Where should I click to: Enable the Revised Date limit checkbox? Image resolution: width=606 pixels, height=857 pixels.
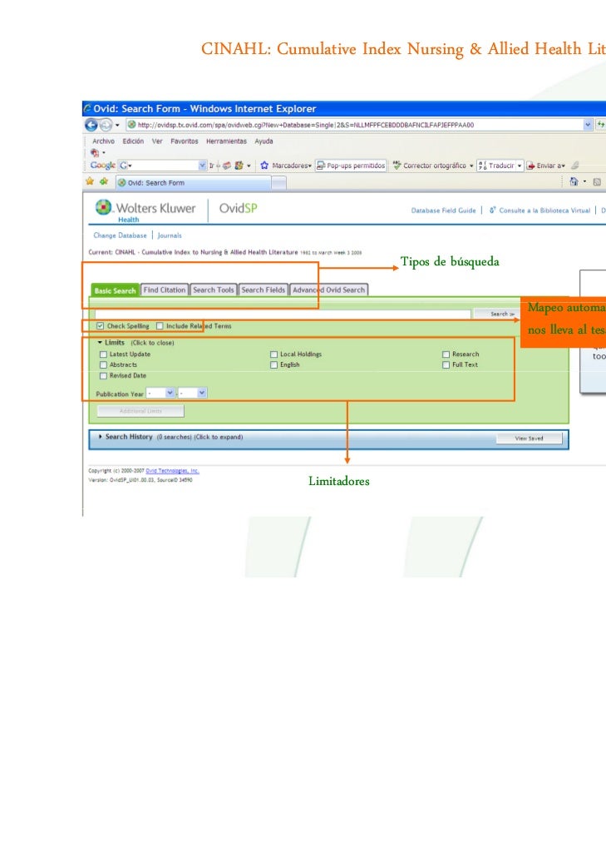103,375
